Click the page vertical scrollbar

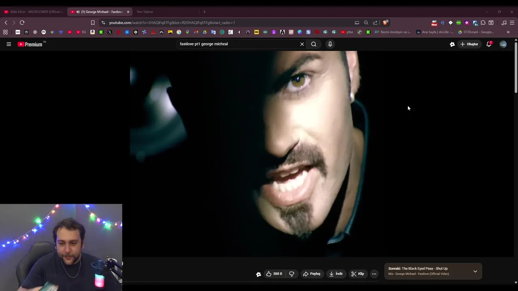pos(516,67)
